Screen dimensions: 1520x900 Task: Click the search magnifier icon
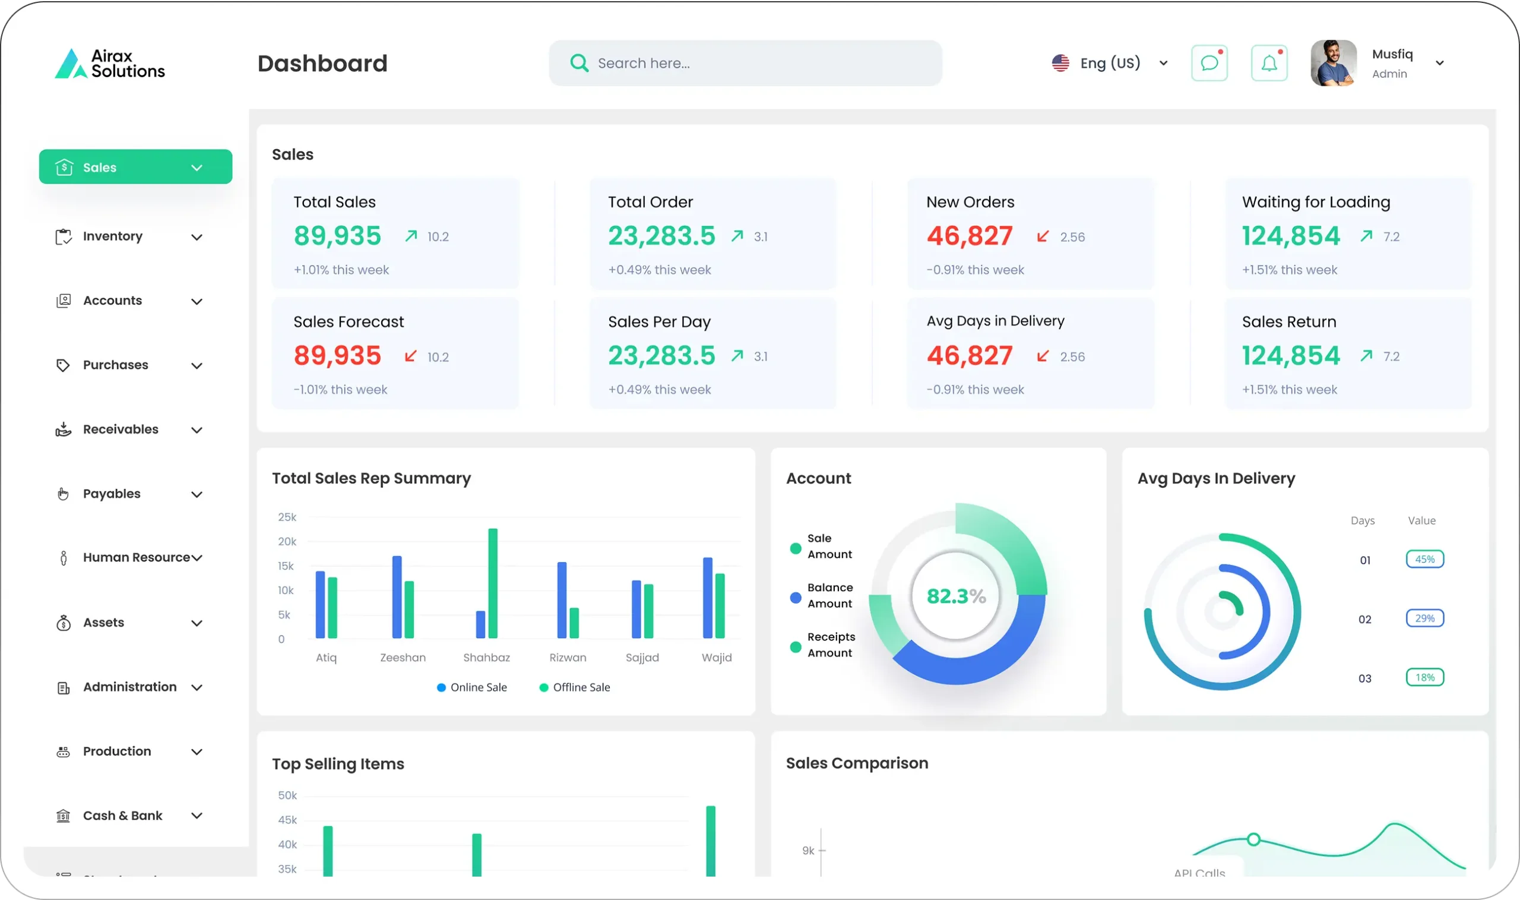point(579,63)
